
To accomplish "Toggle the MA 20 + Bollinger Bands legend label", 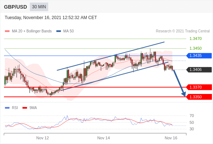I will [32, 31].
